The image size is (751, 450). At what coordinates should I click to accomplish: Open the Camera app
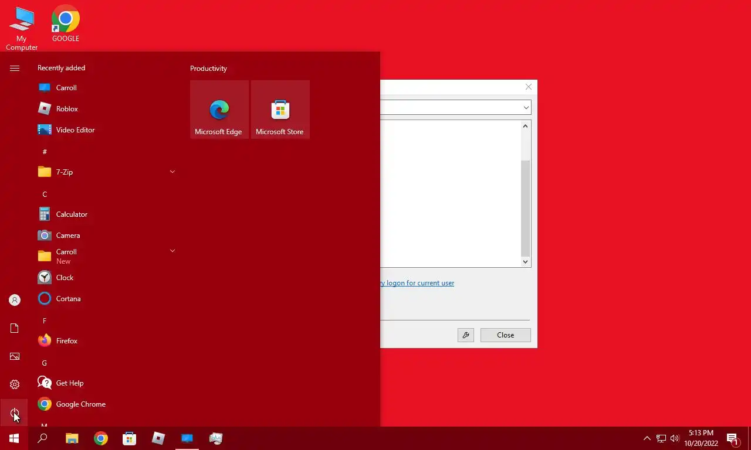[106, 236]
